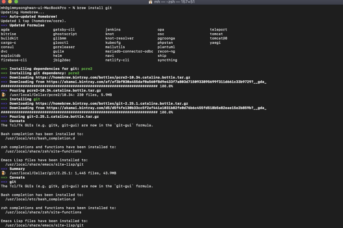Screen dimensions: 343x228
Task: Open the homebrew.bintray.com pcre2-10.34 bottle URL
Action: tap(113, 78)
